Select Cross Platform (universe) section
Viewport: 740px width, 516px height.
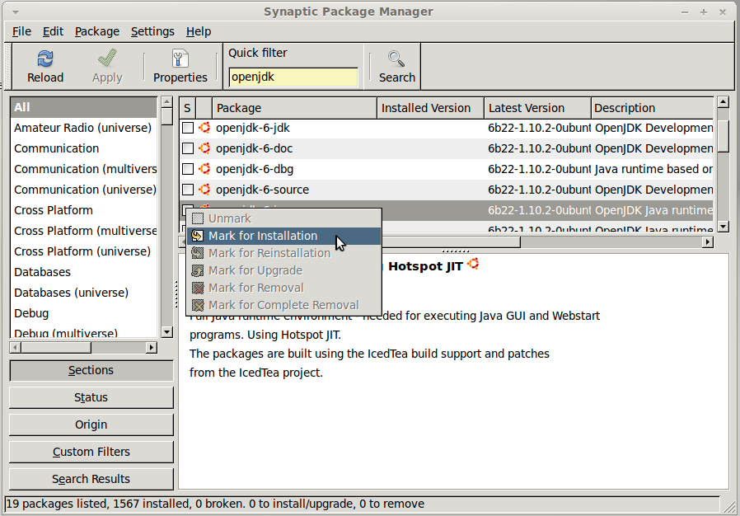click(x=83, y=251)
